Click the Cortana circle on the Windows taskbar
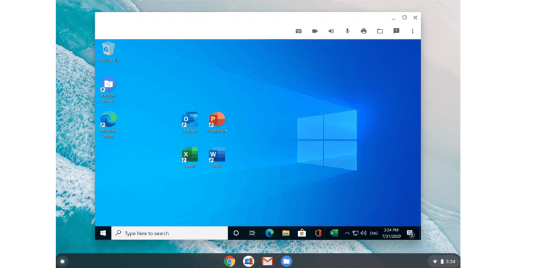Viewport: 537px width, 268px height. pyautogui.click(x=236, y=233)
